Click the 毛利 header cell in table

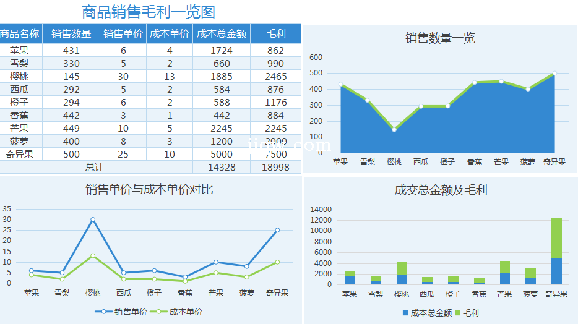(275, 34)
